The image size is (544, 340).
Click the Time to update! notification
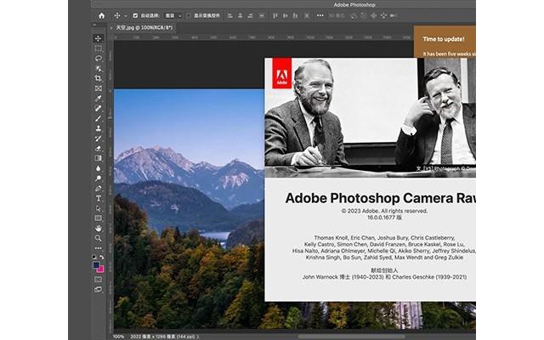[x=445, y=42]
